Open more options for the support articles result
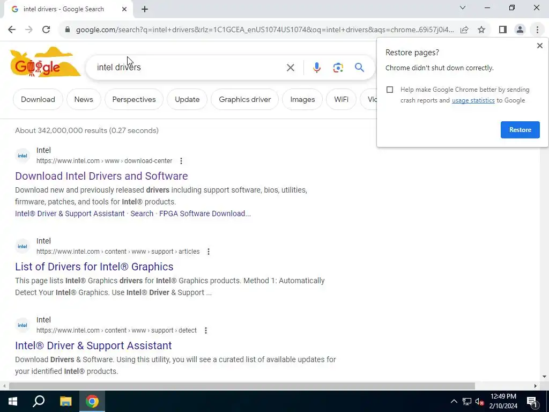Screen dimensions: 549x412 [x=209, y=252]
